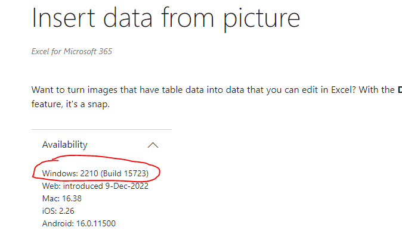
Task: Click the Excel for Microsoft 365 subtitle
Action: pyautogui.click(x=72, y=51)
